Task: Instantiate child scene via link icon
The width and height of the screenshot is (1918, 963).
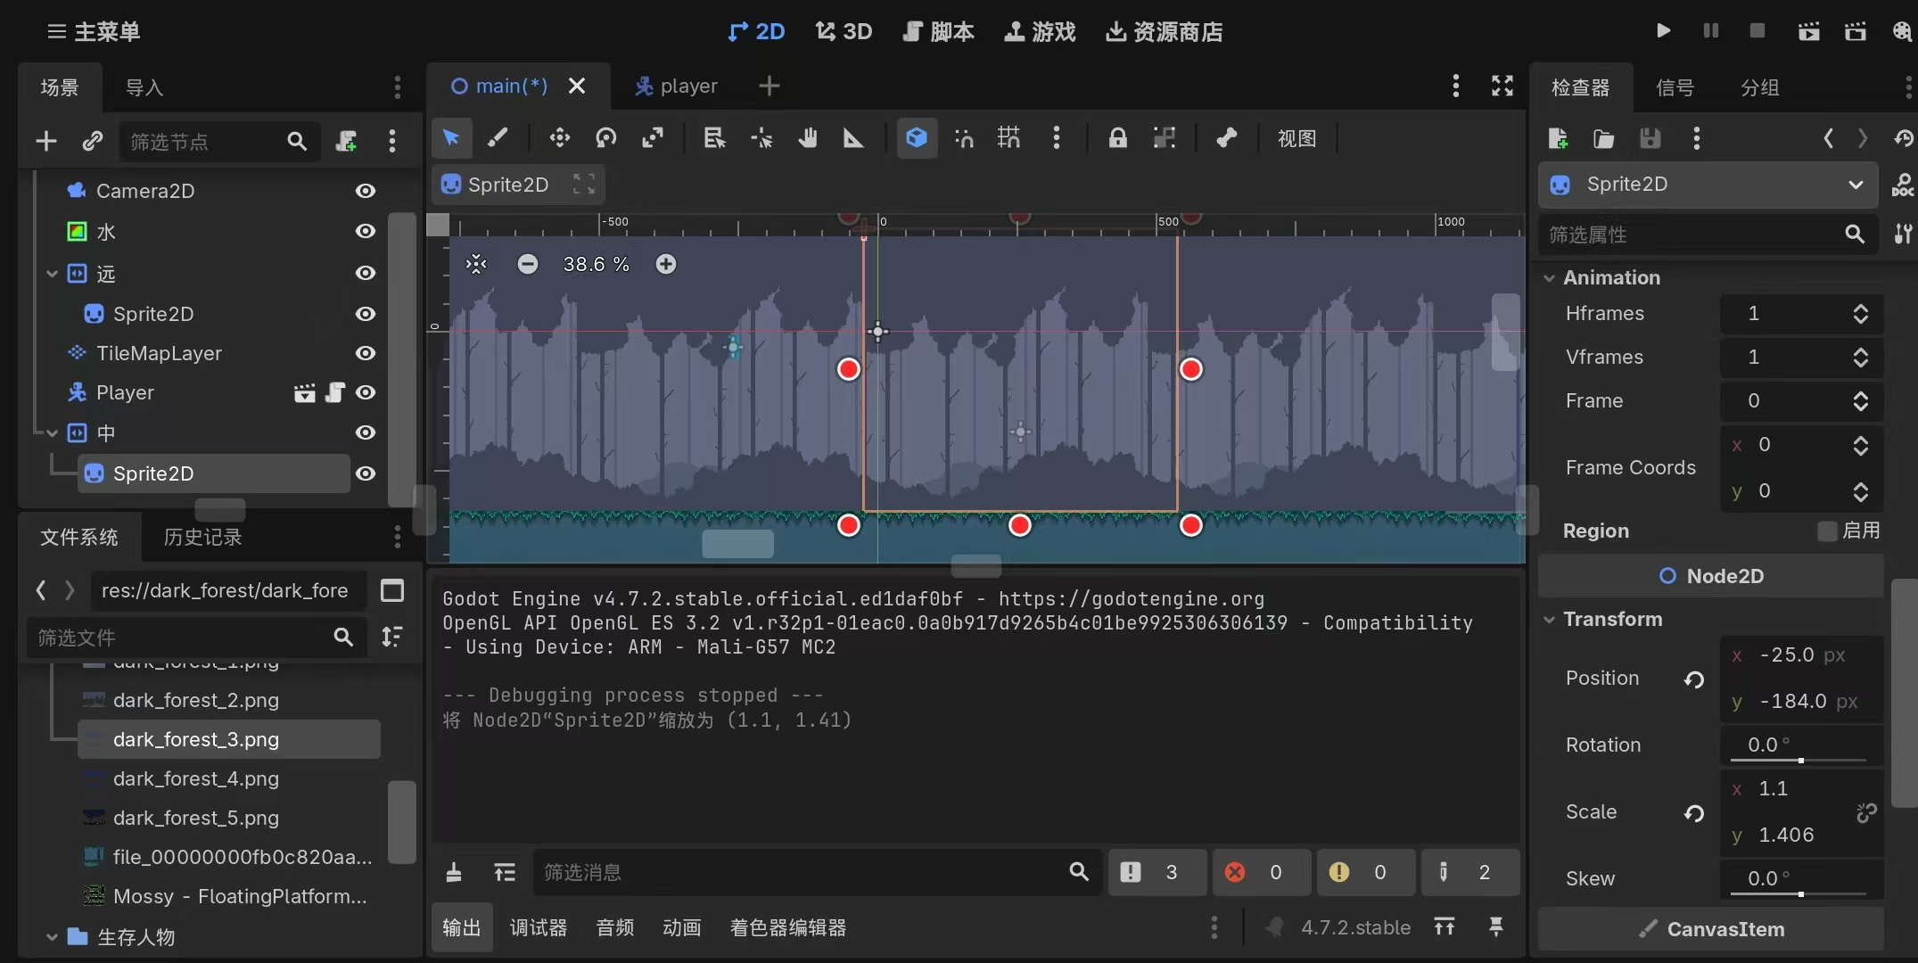Action: tap(93, 141)
